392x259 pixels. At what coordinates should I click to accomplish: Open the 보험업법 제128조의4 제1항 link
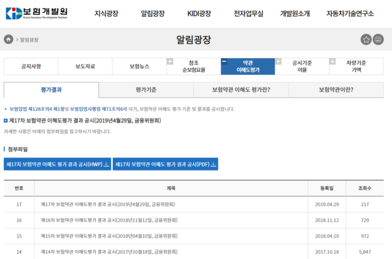37,109
